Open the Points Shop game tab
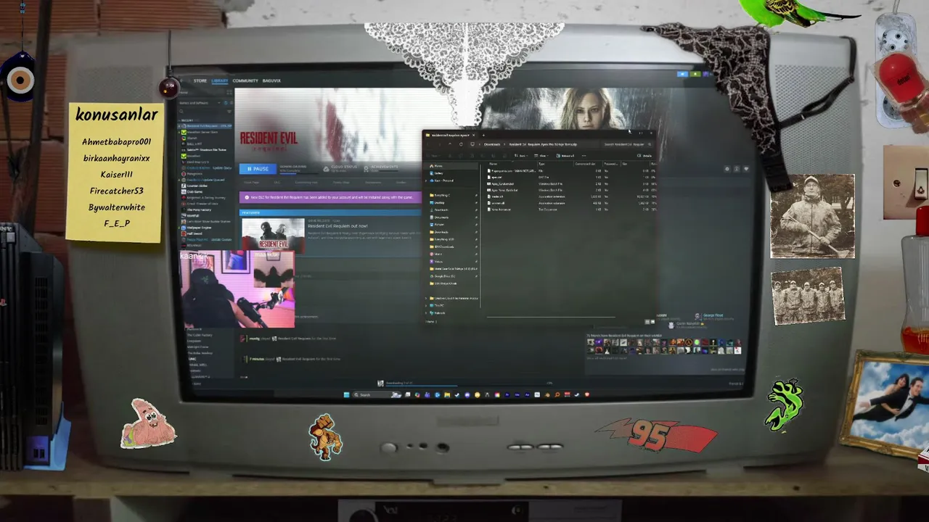 pos(341,182)
